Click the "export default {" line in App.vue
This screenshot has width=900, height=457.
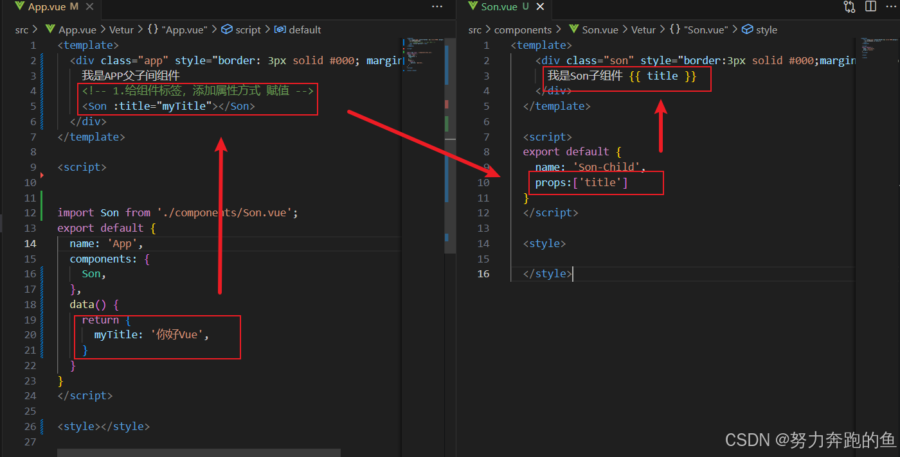(x=106, y=229)
